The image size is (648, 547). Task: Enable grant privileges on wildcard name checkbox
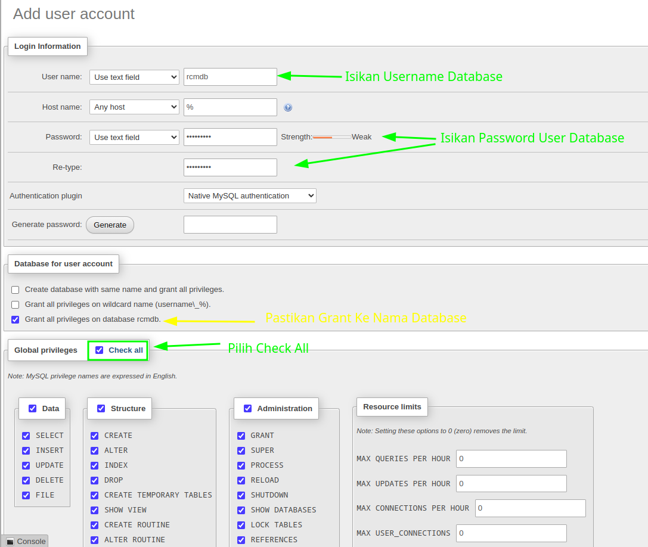point(15,304)
